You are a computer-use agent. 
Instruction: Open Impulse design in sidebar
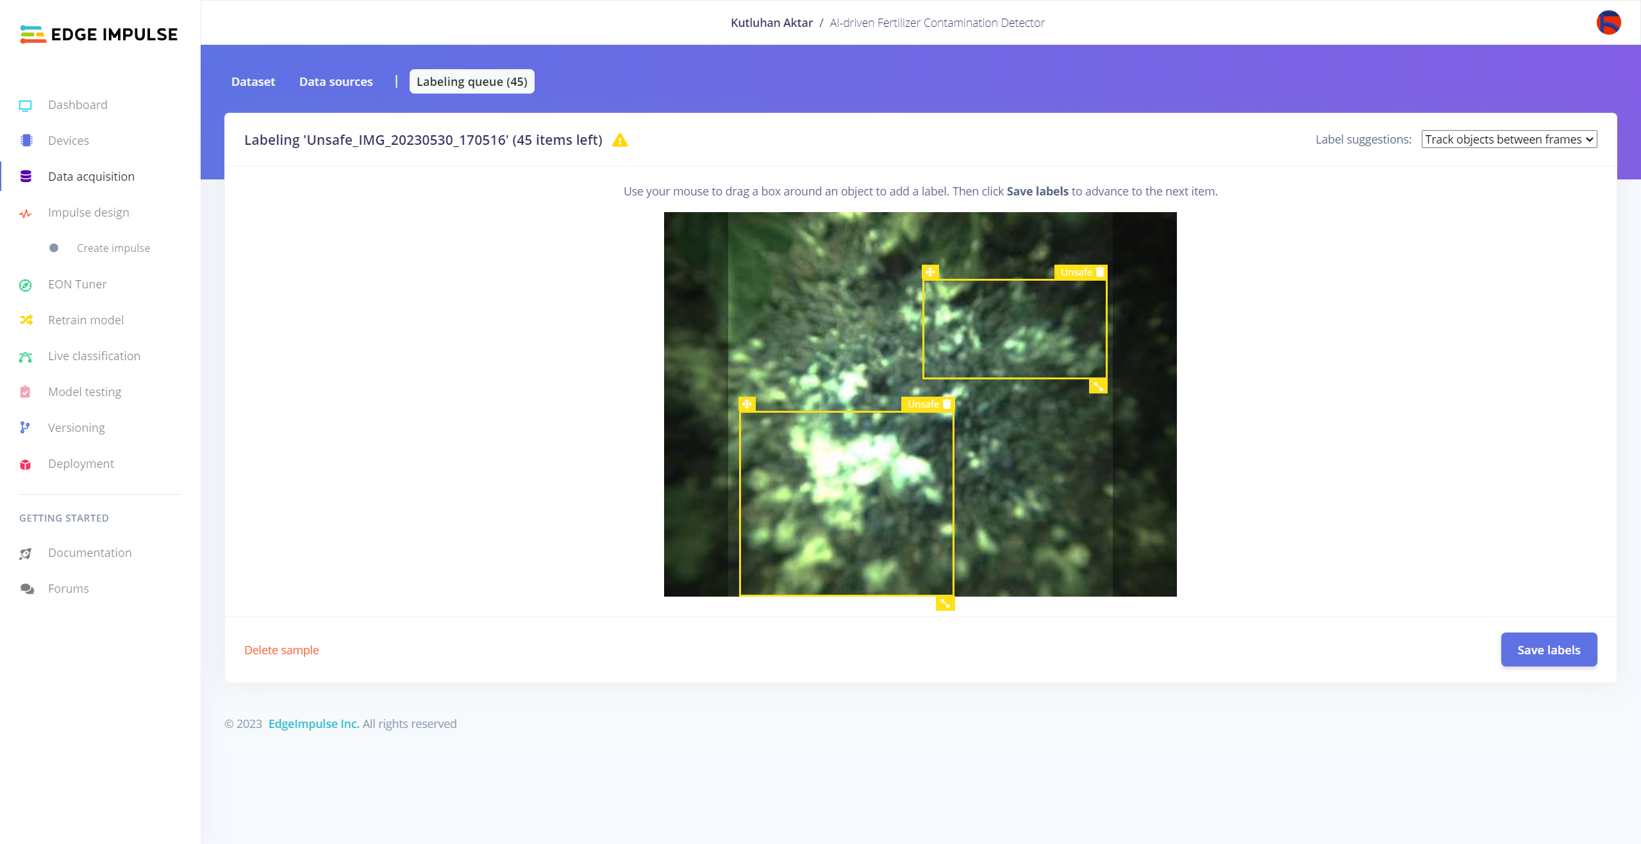(88, 212)
